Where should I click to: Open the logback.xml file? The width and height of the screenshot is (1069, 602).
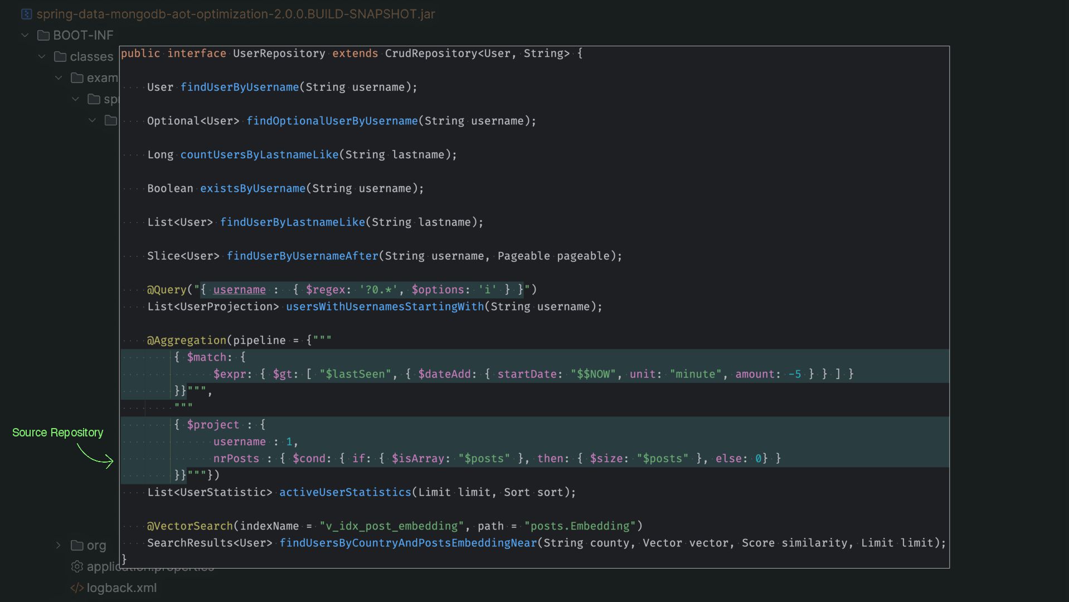122,588
